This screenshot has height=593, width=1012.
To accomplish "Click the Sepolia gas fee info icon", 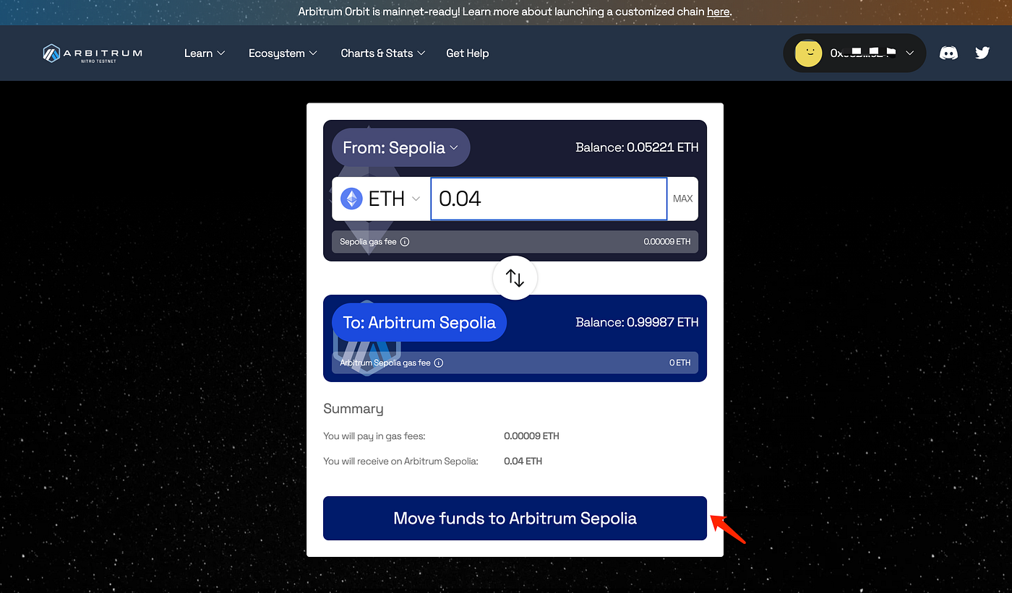I will (x=405, y=242).
